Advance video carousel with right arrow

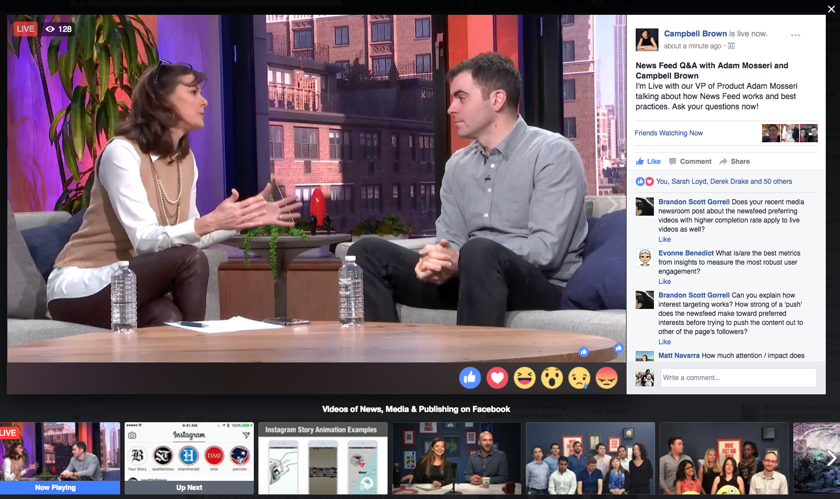(831, 457)
